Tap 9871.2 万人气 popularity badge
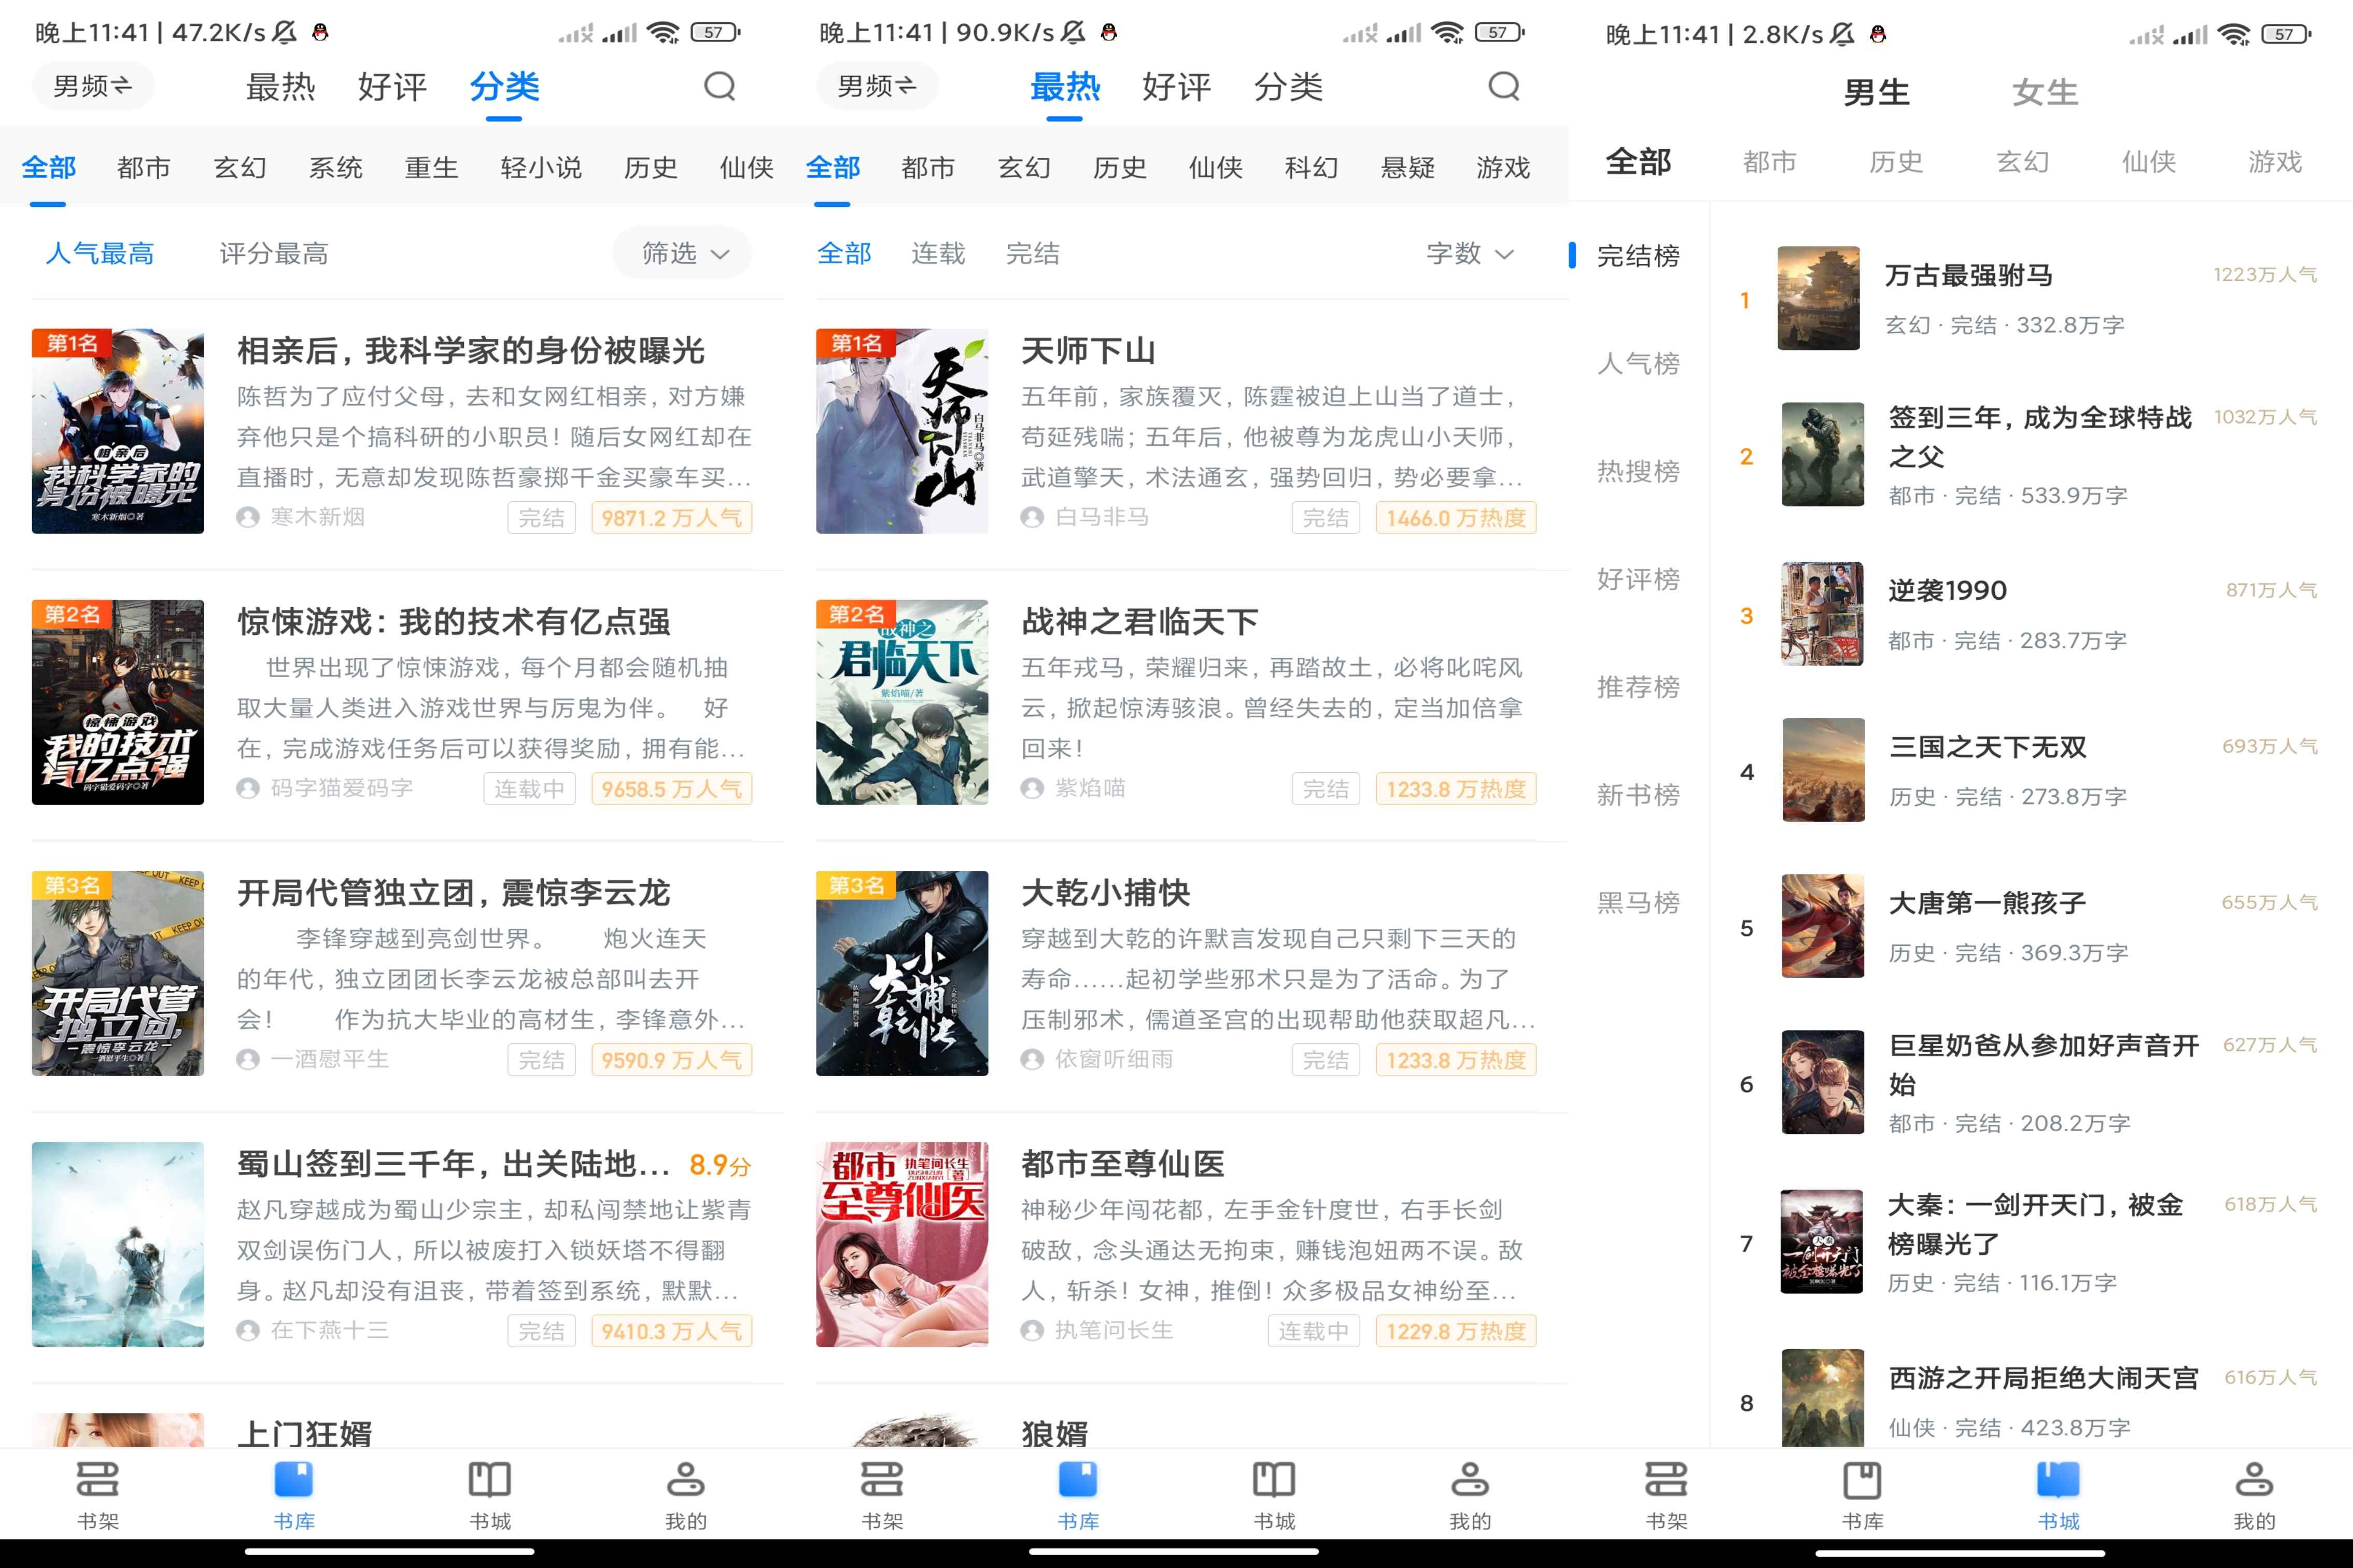 pyautogui.click(x=671, y=518)
